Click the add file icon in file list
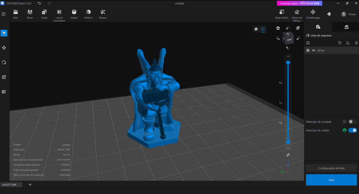The height and width of the screenshot is (194, 359). [339, 43]
